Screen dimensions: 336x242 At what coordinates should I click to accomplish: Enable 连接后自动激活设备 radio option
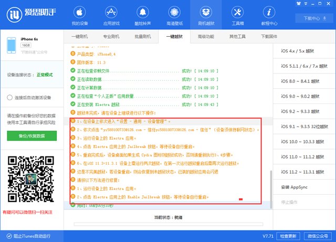click(9, 98)
